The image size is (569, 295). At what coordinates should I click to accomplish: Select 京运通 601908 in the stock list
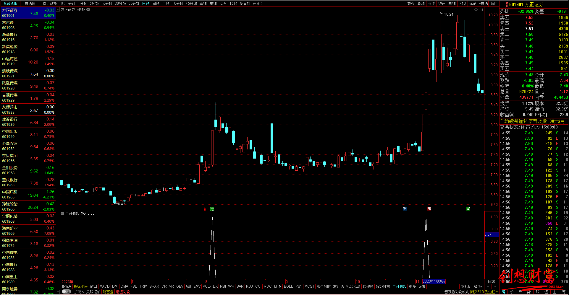pos(28,25)
